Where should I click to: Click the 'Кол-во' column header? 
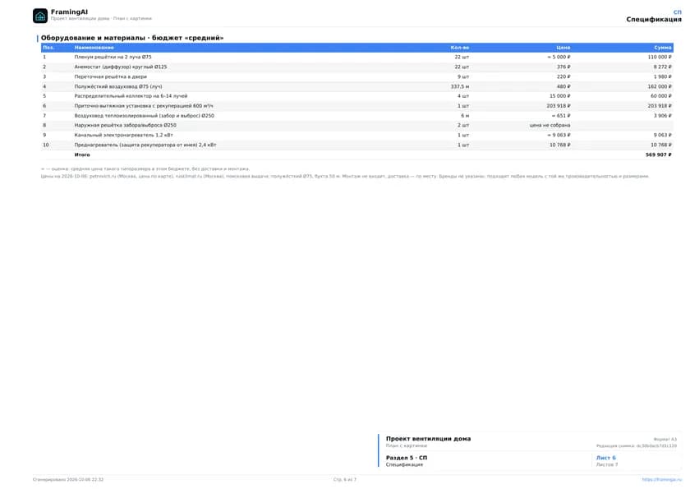(460, 48)
